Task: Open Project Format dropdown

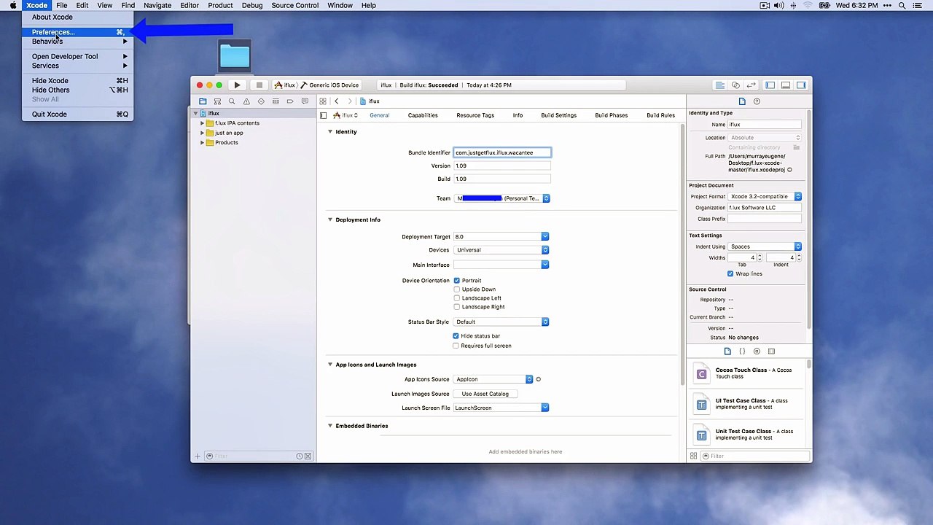Action: click(x=765, y=197)
